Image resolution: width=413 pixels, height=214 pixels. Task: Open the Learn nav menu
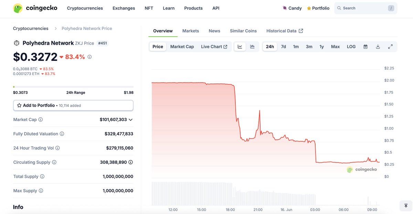point(169,8)
